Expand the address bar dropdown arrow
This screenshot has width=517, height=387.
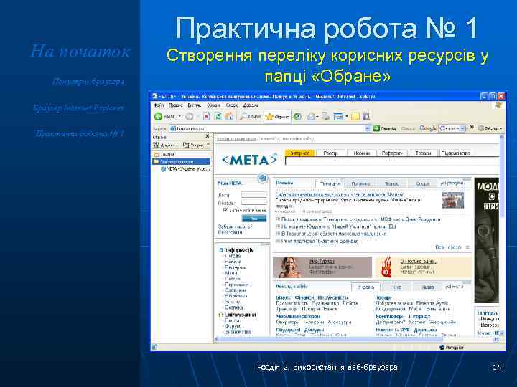[x=368, y=129]
